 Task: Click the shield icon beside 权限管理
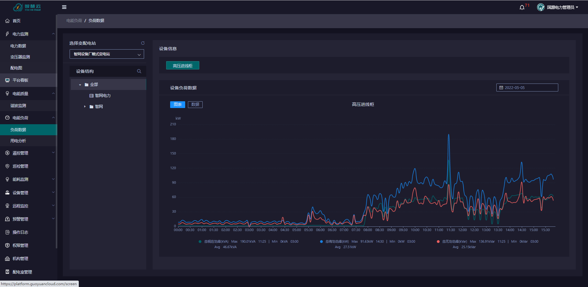[7, 245]
